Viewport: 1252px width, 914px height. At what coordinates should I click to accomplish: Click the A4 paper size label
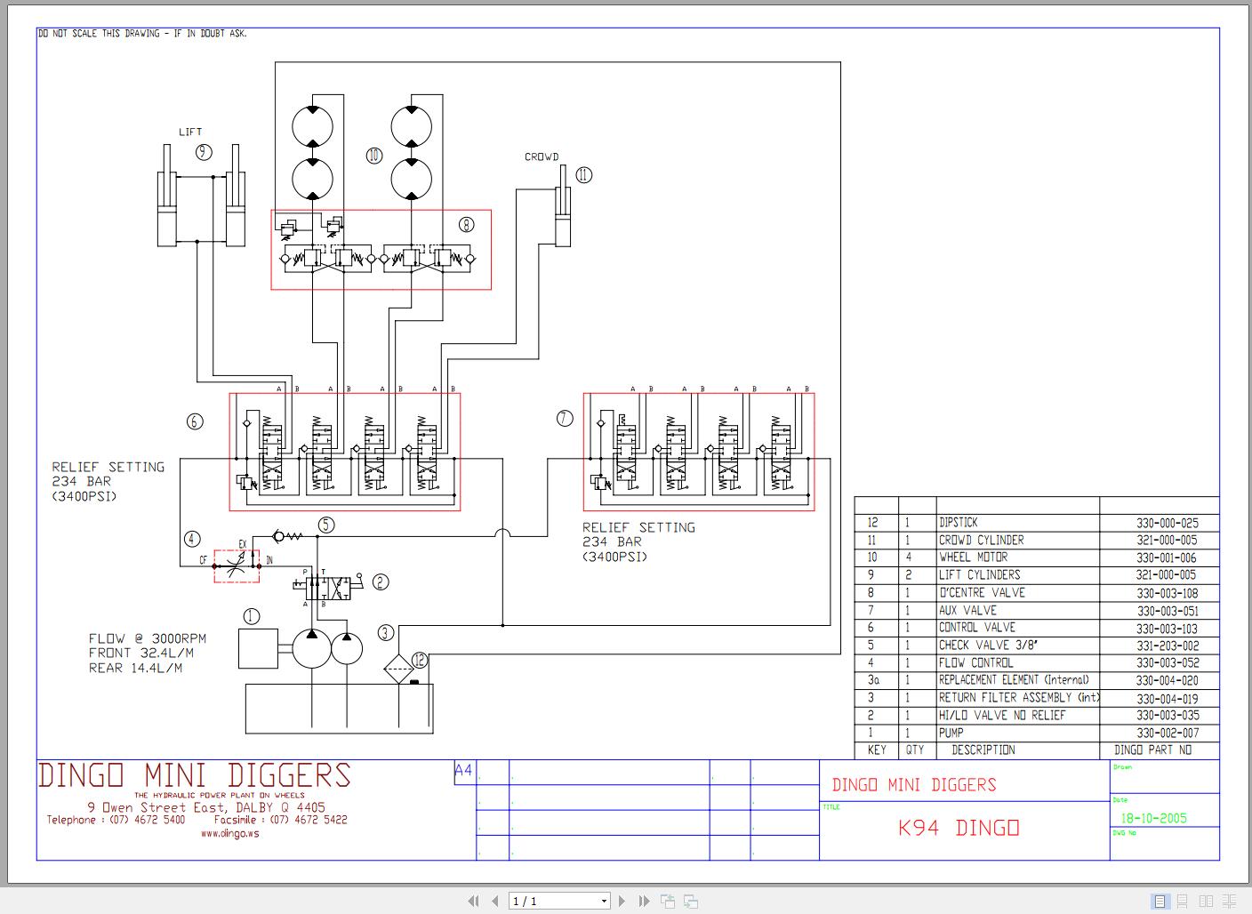[x=463, y=770]
